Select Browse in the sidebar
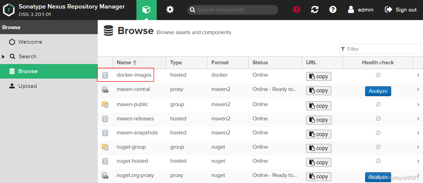Screen dimensions: 423x183 (x=49, y=71)
